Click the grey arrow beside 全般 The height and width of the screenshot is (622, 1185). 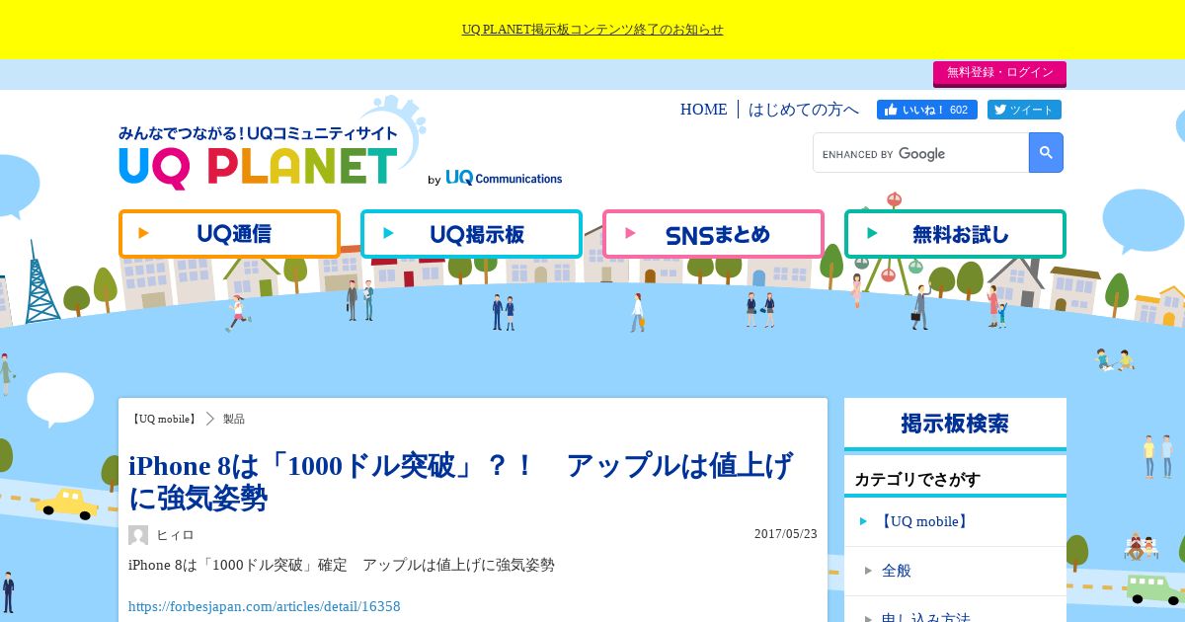[x=868, y=571]
